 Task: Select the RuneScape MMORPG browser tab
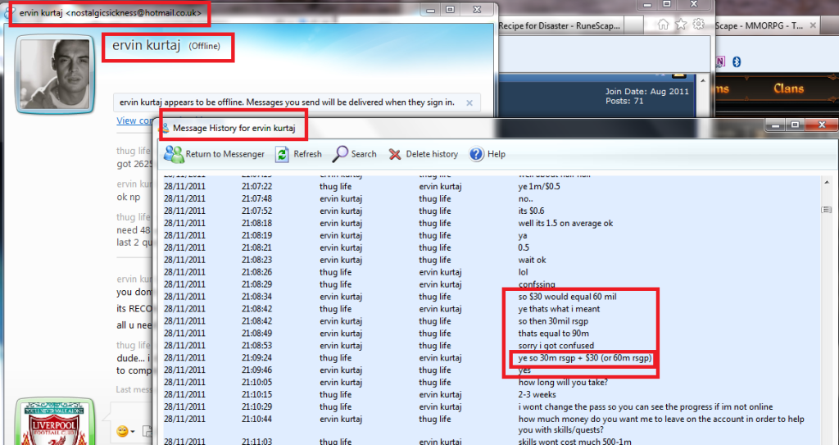[760, 25]
